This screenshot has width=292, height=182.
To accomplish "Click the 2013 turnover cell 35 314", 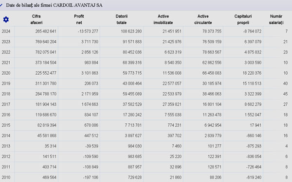I will click(50, 146).
